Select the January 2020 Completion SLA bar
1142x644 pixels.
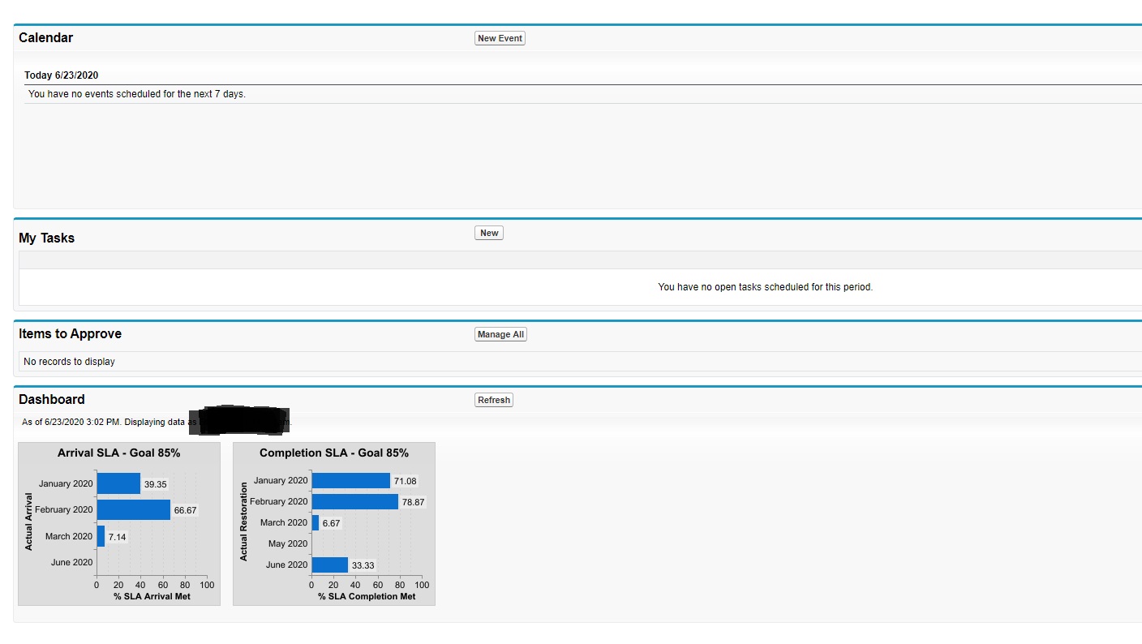350,481
